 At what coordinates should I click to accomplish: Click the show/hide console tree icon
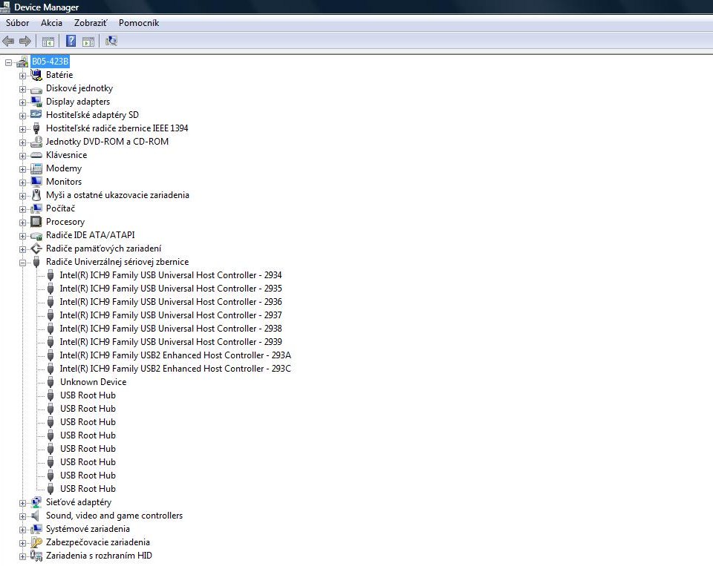pos(48,41)
